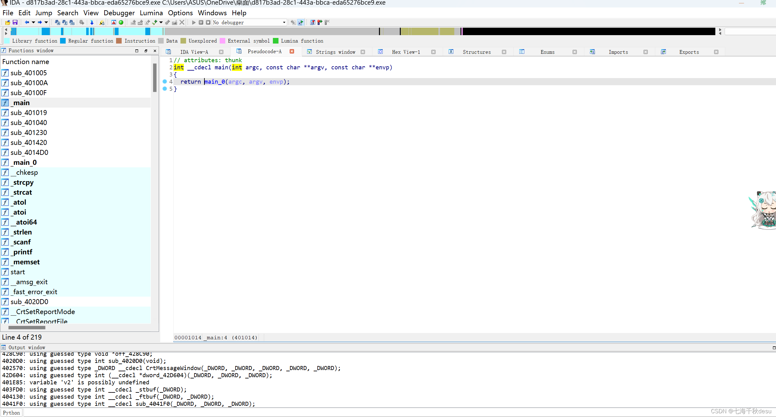Toggle the Functions window docked state icon

pyautogui.click(x=146, y=50)
